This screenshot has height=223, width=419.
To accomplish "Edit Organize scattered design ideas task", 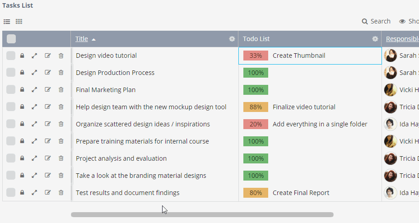I will [48, 124].
